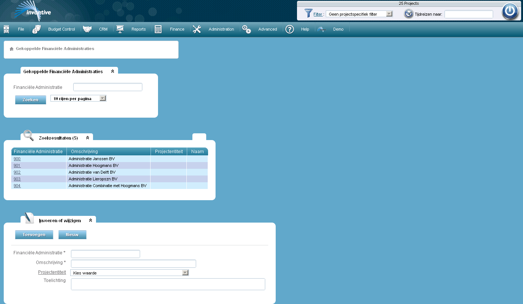Screen dimensions: 523x304
Task: Click the File menu cabinet icon
Action: tap(6, 29)
